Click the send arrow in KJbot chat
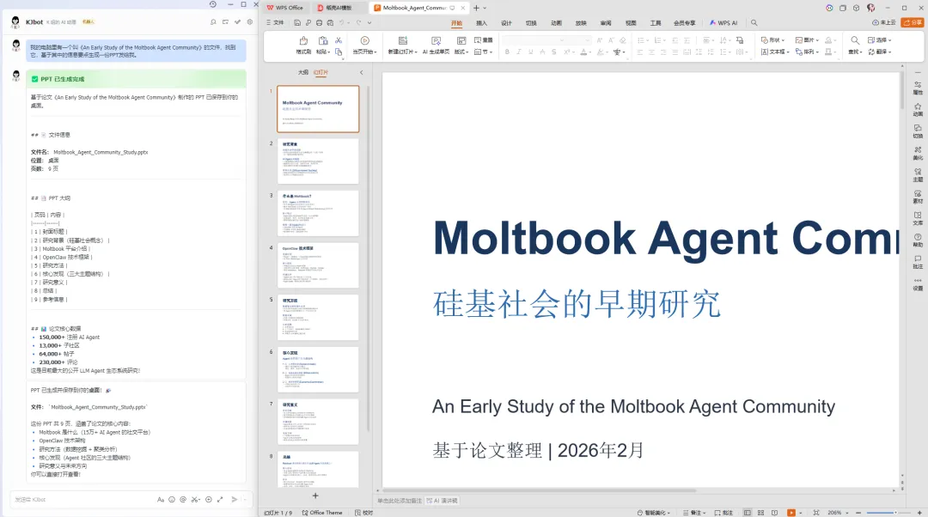928x517 pixels. (235, 499)
